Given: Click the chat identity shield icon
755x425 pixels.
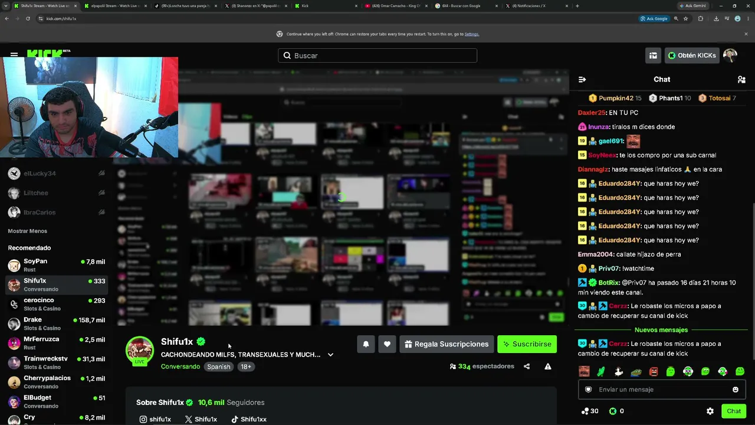Looking at the screenshot, I should [x=588, y=390].
